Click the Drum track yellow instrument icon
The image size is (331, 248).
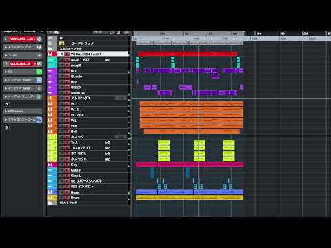click(x=50, y=198)
